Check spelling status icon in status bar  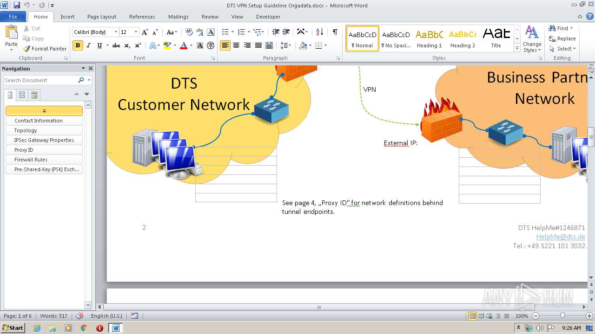point(79,316)
